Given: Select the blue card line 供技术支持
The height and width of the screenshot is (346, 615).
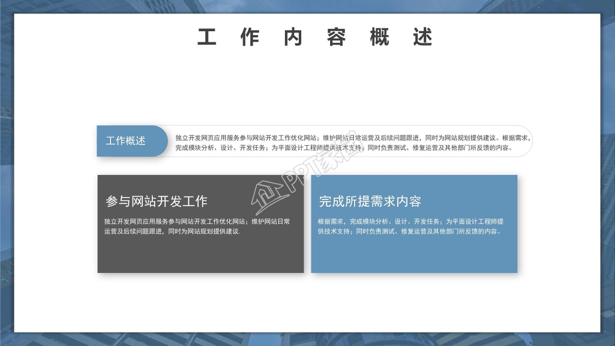Looking at the screenshot, I should pos(410,232).
